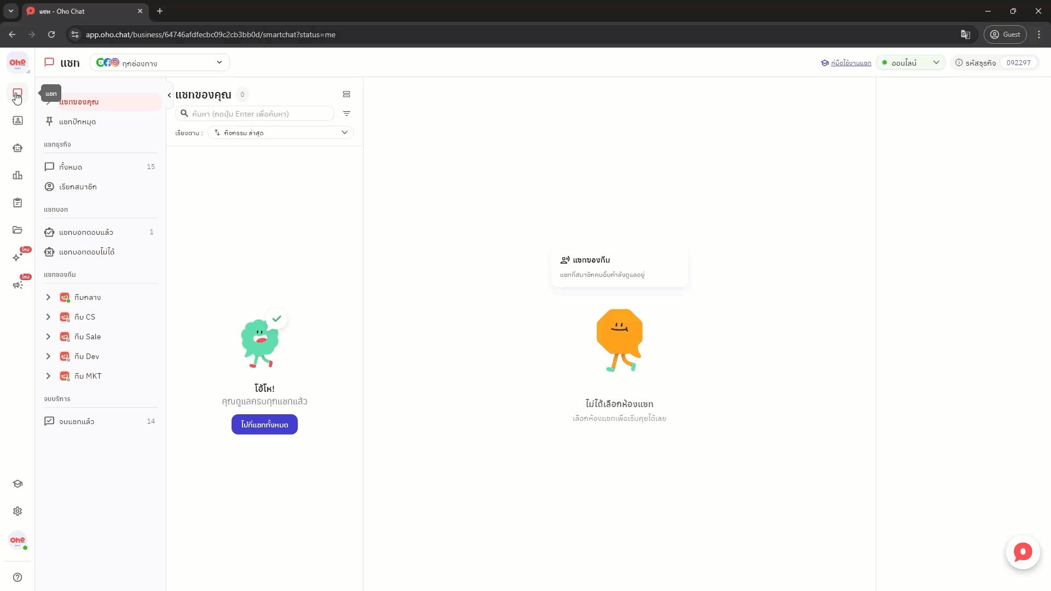
Task: Click the business code info icon
Action: click(959, 63)
